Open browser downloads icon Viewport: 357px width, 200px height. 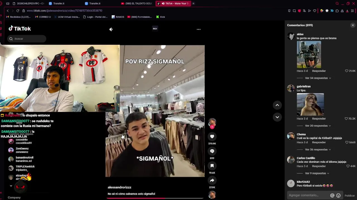(x=347, y=11)
